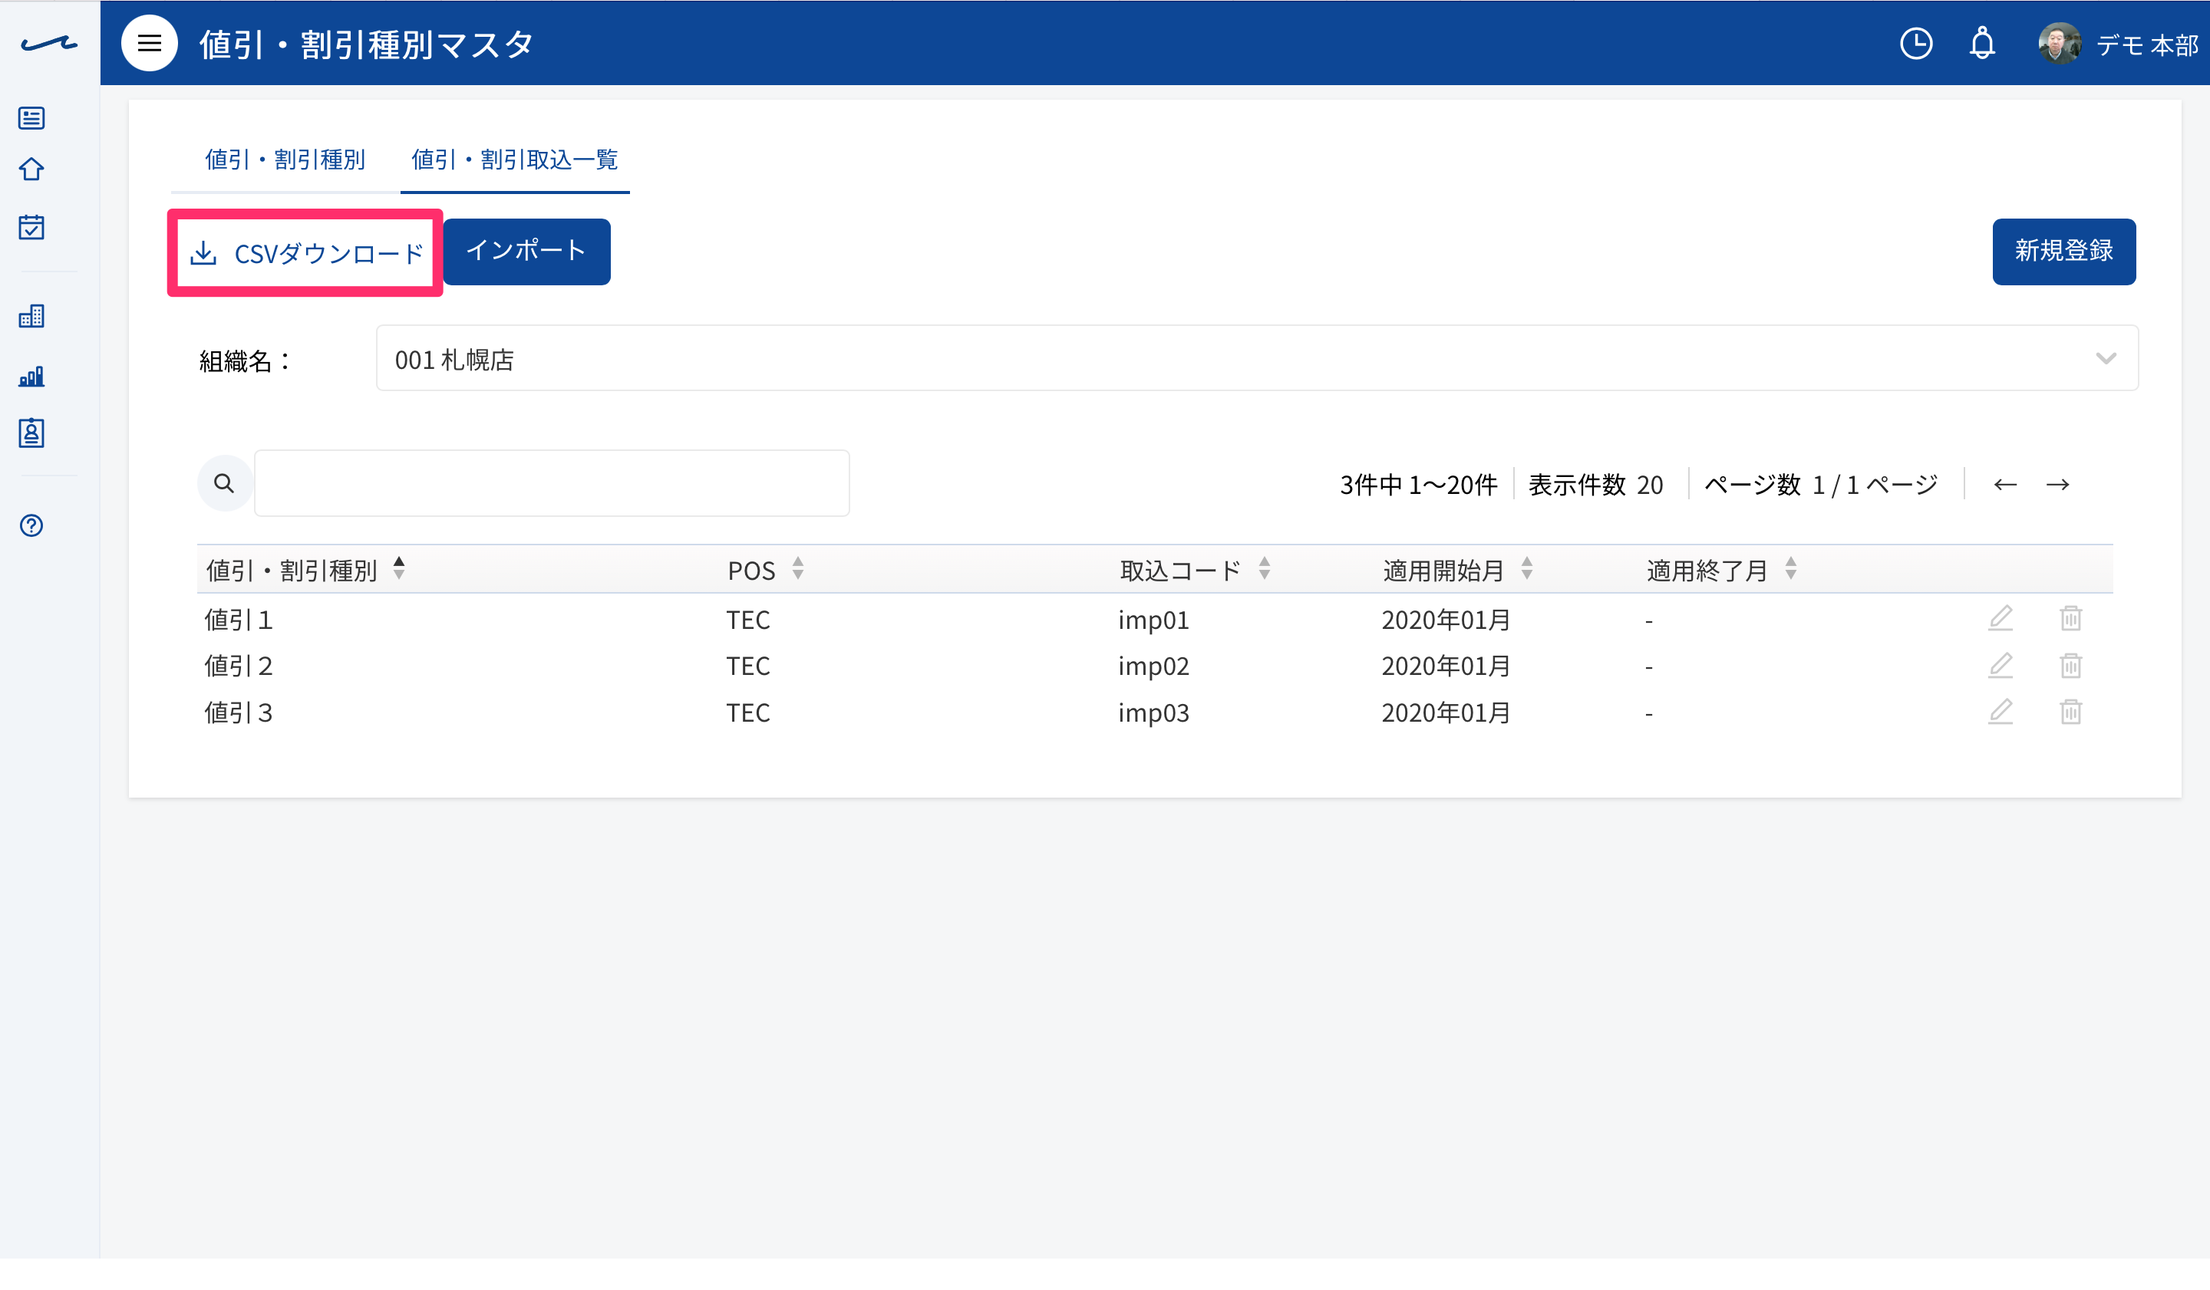Click デモ 本部 user name
The width and height of the screenshot is (2210, 1290).
(2147, 44)
